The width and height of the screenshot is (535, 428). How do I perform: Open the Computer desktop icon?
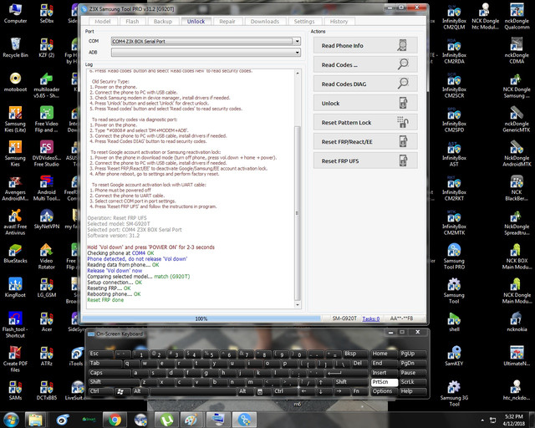[15, 13]
